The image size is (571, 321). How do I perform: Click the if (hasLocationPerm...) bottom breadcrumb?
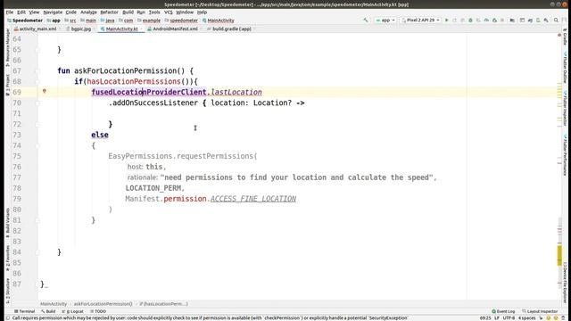[163, 304]
